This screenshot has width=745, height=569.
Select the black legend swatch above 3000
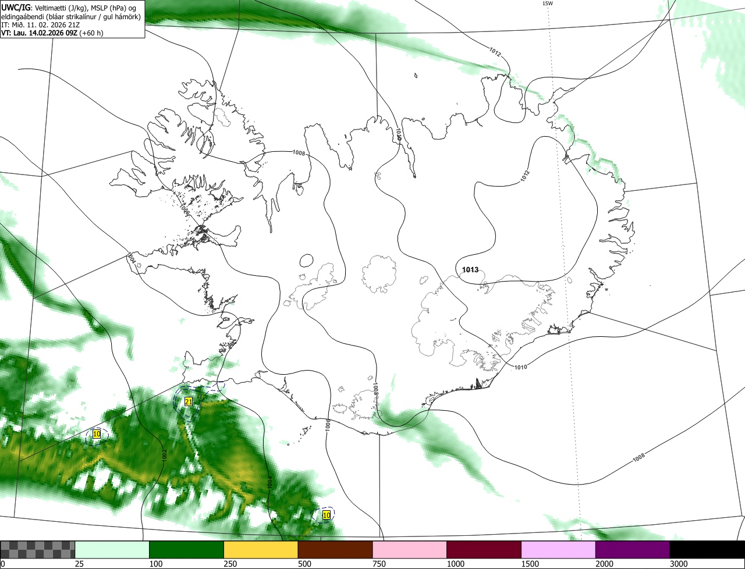click(707, 550)
